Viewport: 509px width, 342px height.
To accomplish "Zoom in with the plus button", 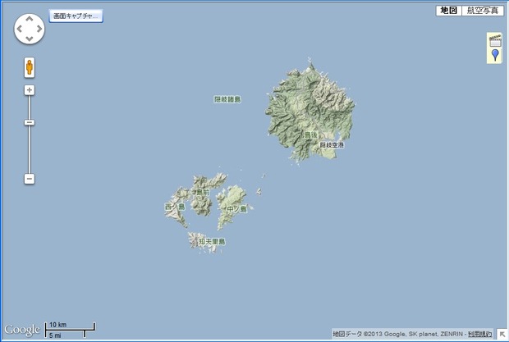I will [30, 90].
